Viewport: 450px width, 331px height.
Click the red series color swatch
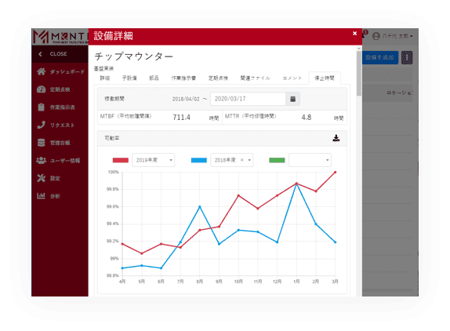(x=121, y=160)
